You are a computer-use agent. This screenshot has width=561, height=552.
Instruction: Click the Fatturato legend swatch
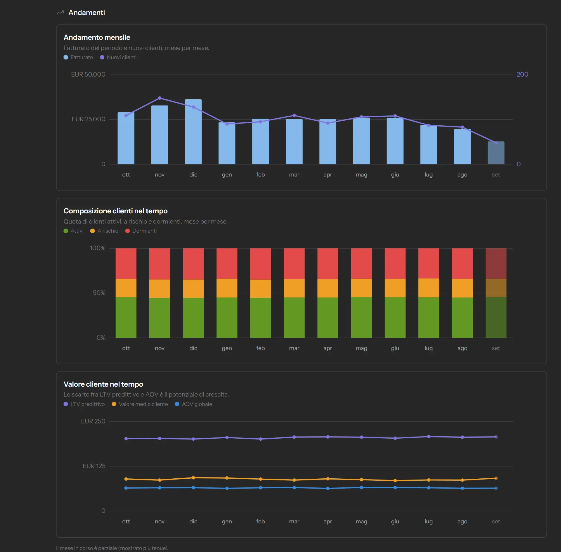(66, 57)
